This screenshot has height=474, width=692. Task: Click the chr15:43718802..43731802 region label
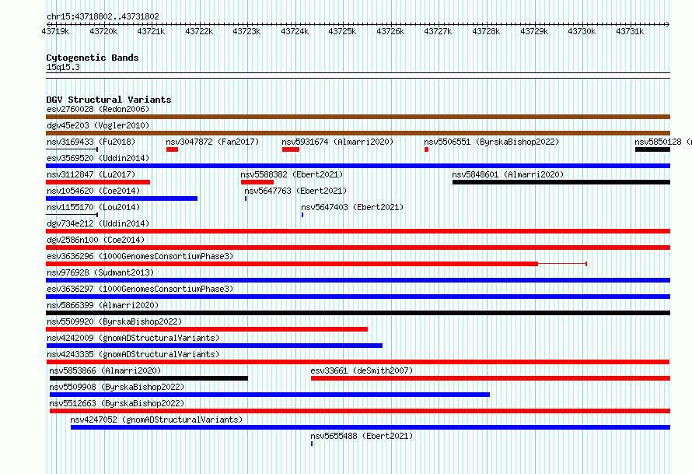tap(103, 16)
